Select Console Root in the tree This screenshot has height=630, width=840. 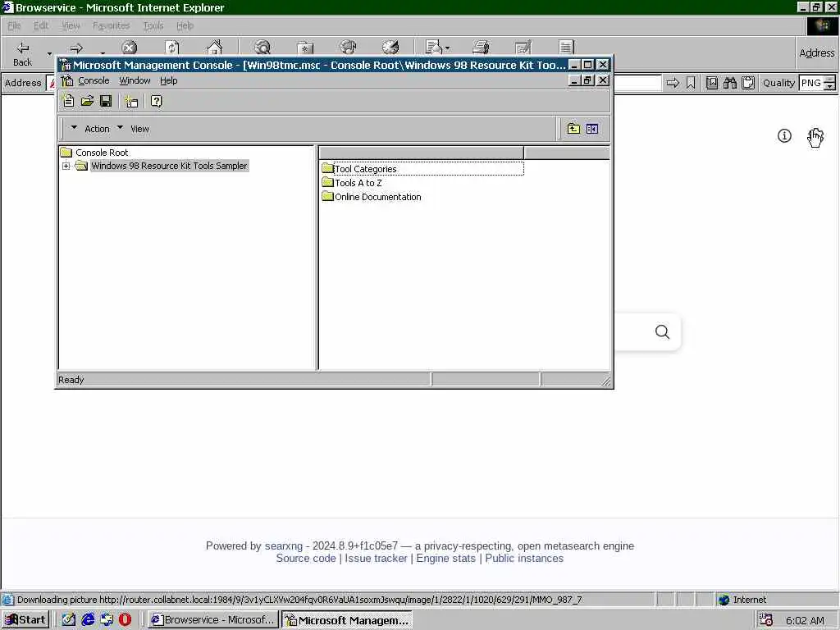(x=102, y=153)
